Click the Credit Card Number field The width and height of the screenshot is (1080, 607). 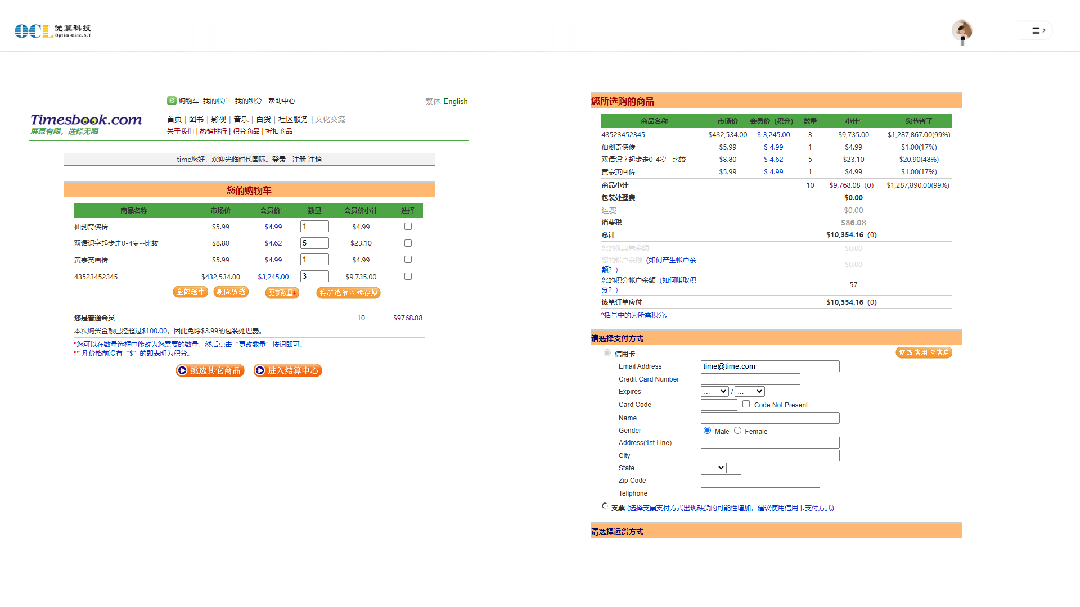point(750,379)
